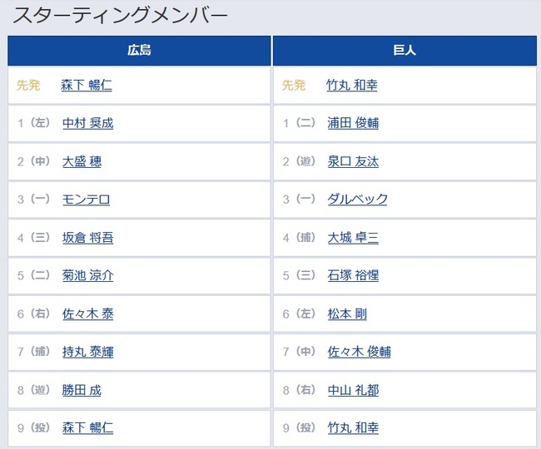The image size is (541, 449).
Task: Select 中山 礼都 player link
Action: 353,390
